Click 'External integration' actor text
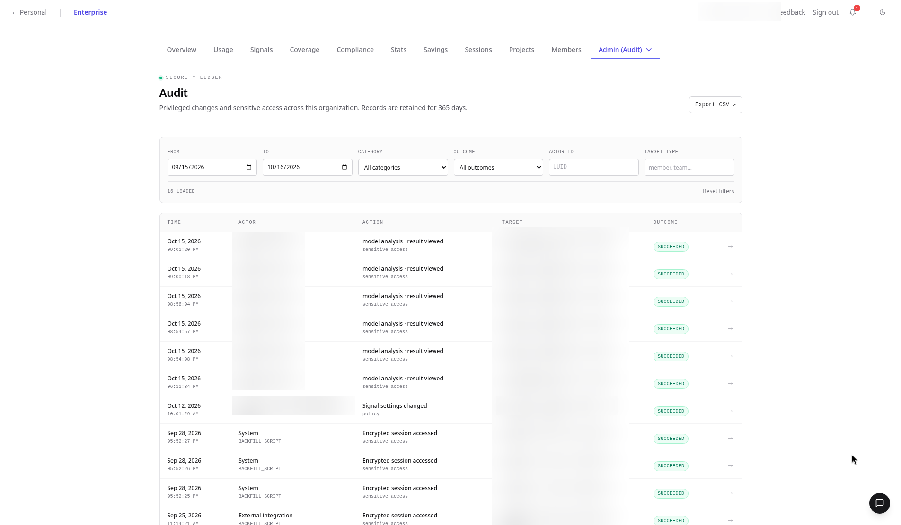Screen dimensions: 901x525 265,516
